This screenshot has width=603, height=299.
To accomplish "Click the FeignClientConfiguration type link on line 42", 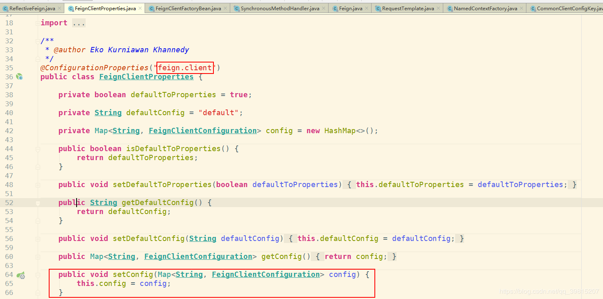I will pyautogui.click(x=202, y=130).
